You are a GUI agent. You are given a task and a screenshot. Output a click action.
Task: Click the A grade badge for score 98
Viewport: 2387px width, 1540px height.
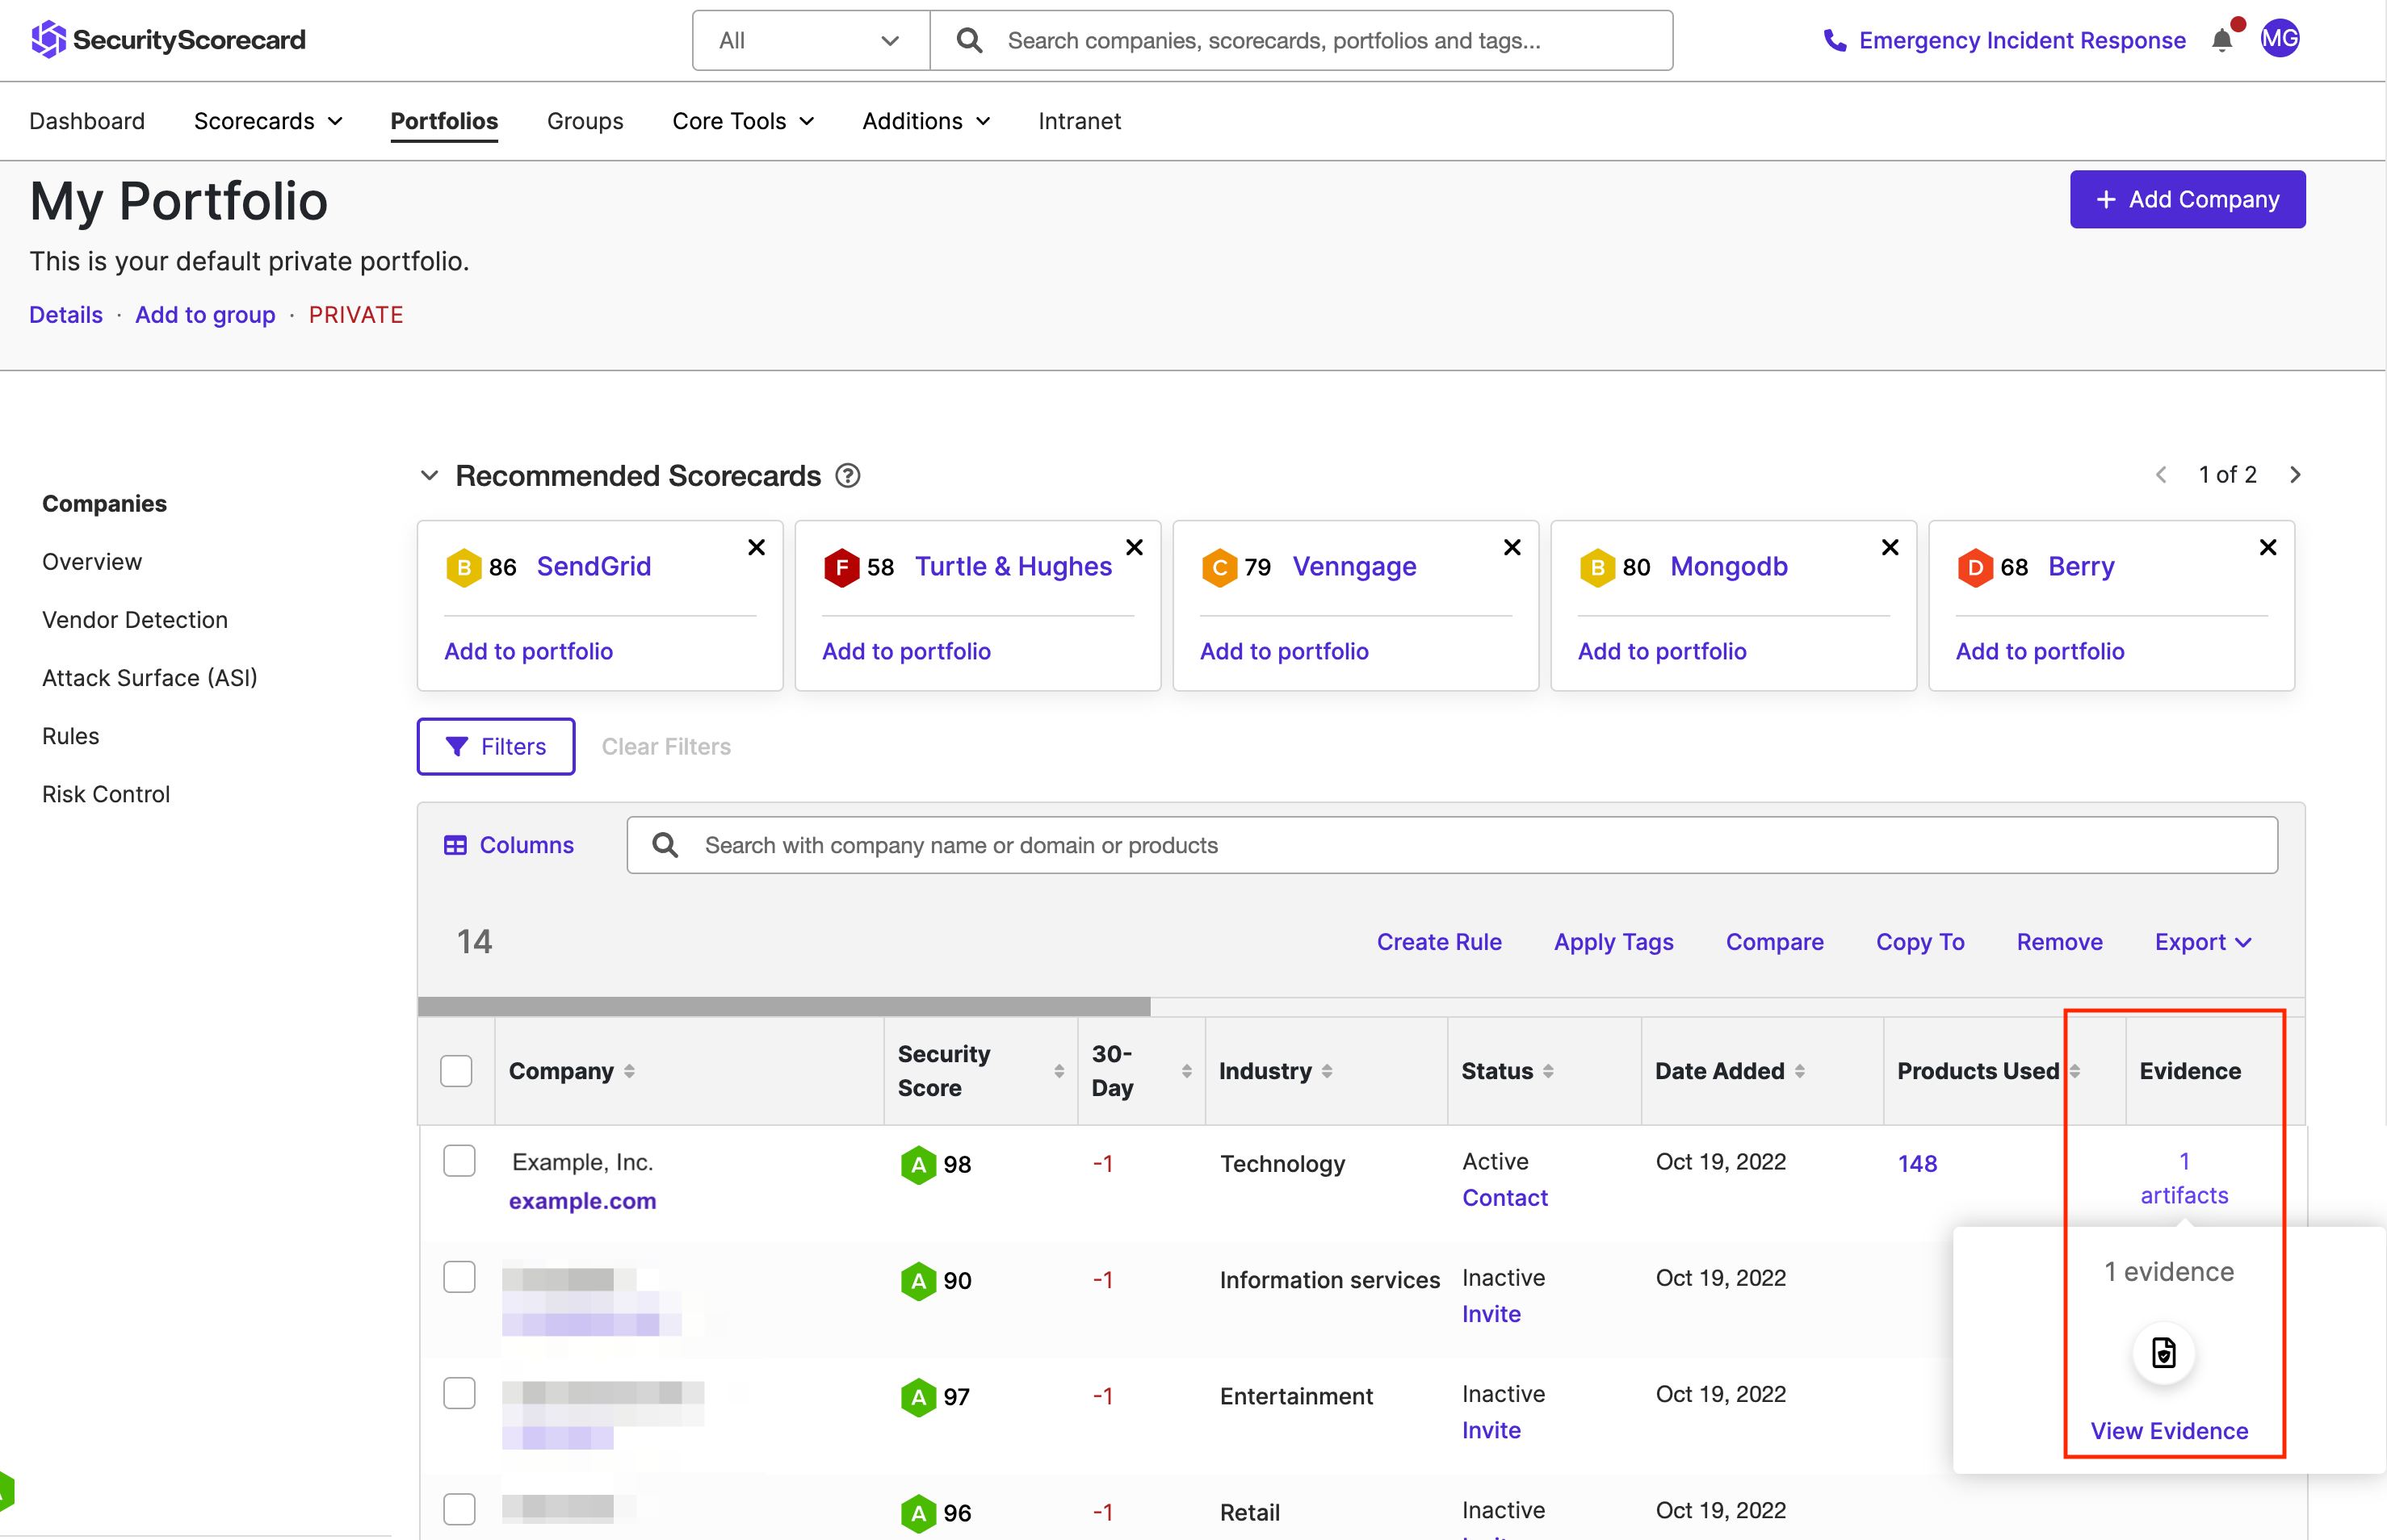tap(917, 1165)
